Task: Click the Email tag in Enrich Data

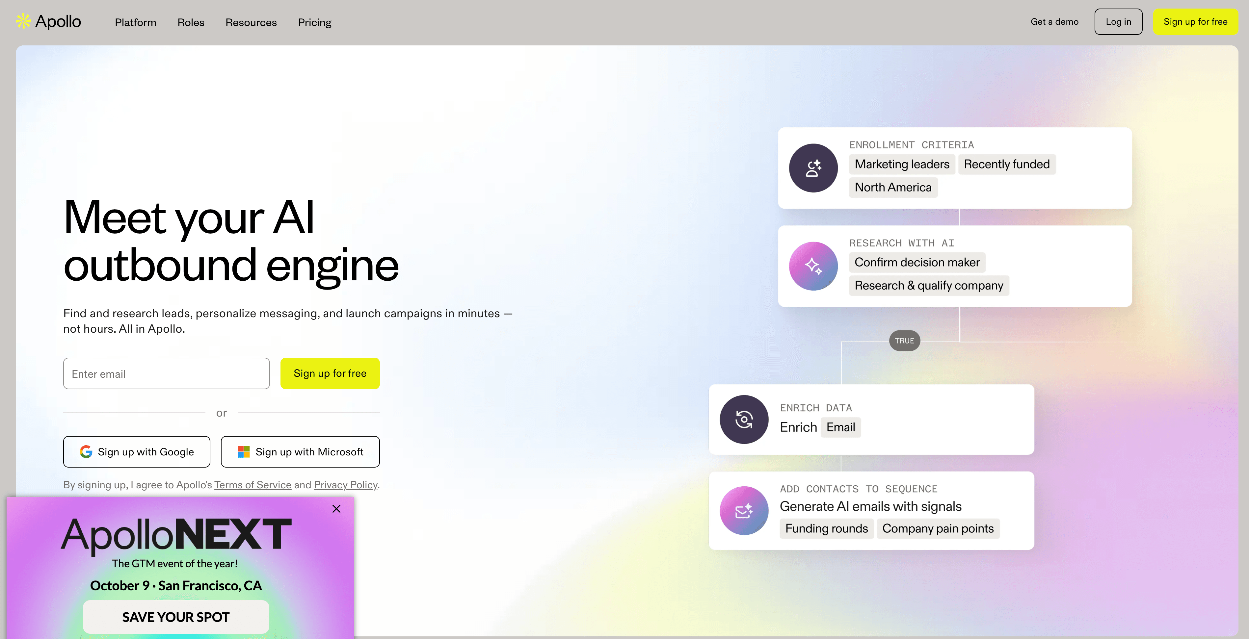Action: pyautogui.click(x=841, y=427)
